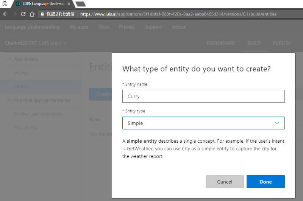Open Pricing in the navigation
This screenshot has height=201, width=303.
click(x=127, y=27)
